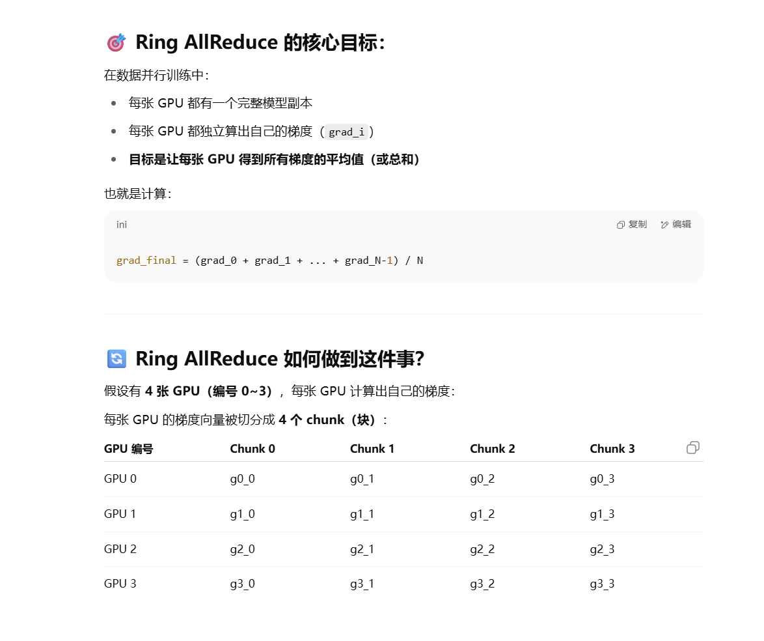Click the grad_final variable in the code

click(x=146, y=261)
